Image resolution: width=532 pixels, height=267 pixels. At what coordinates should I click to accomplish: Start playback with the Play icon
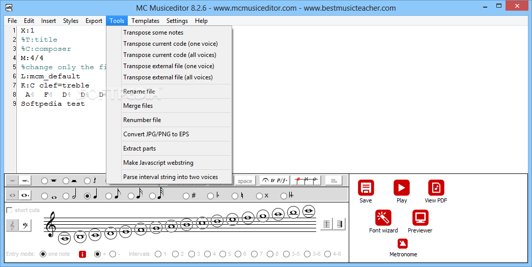pos(401,188)
